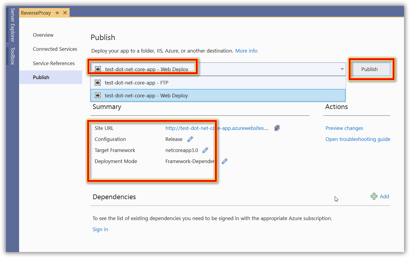Screen dimensions: 410x258
Task: Open the site URL link
Action: 217,128
